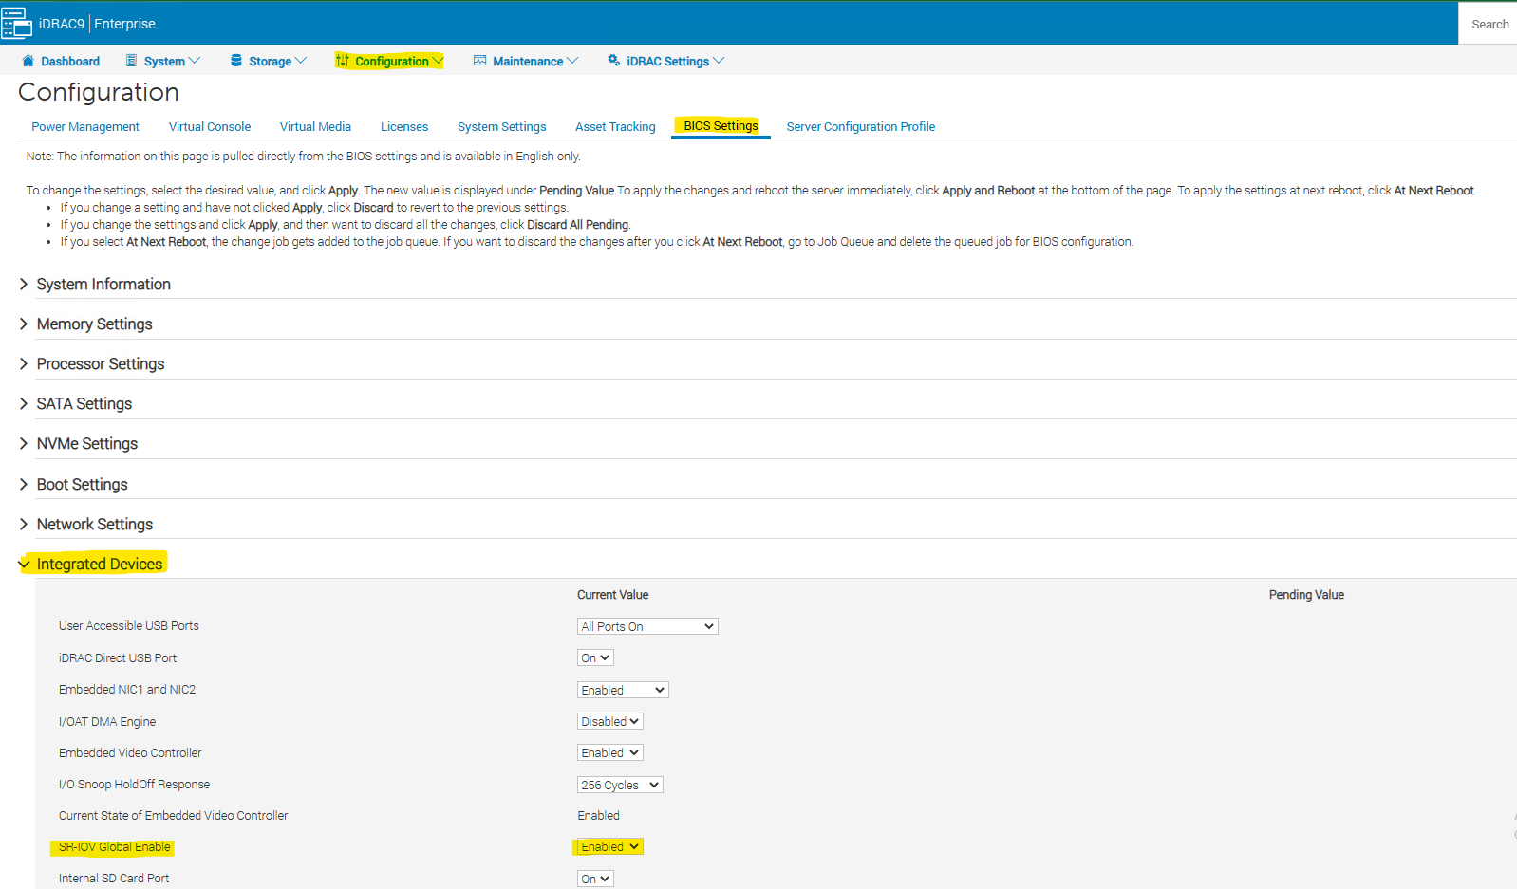Open the System Settings tab
1517x889 pixels.
(x=502, y=126)
